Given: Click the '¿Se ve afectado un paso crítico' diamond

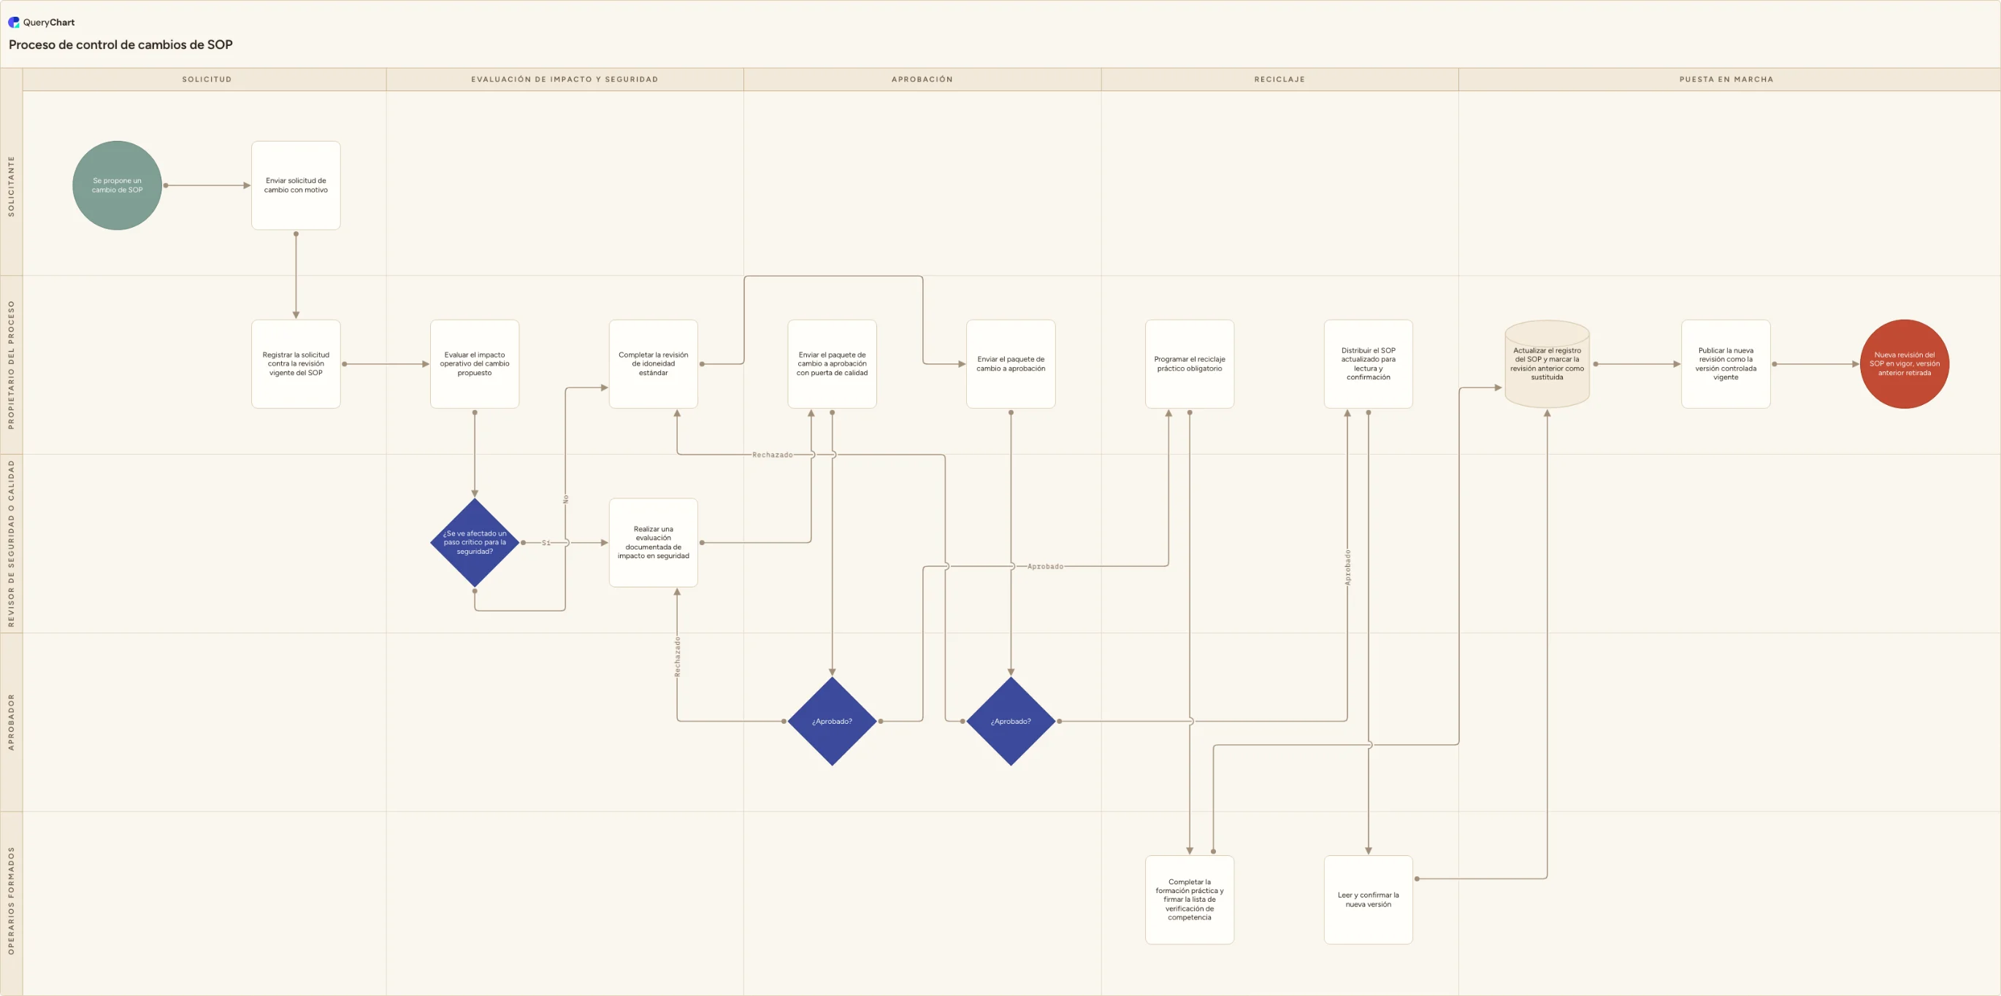Looking at the screenshot, I should [475, 543].
